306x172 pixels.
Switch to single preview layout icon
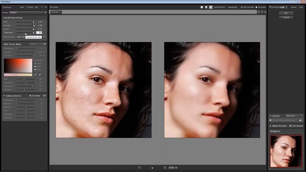coord(202,7)
